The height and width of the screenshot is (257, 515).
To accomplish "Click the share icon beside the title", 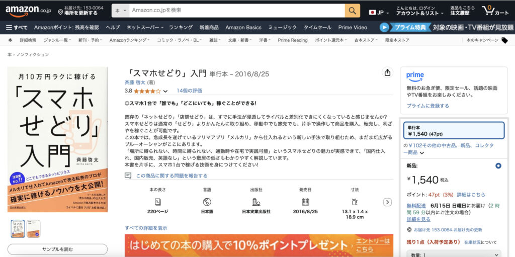I will point(388,72).
